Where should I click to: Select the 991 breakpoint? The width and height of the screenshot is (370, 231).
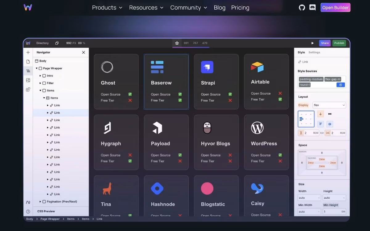pos(186,43)
